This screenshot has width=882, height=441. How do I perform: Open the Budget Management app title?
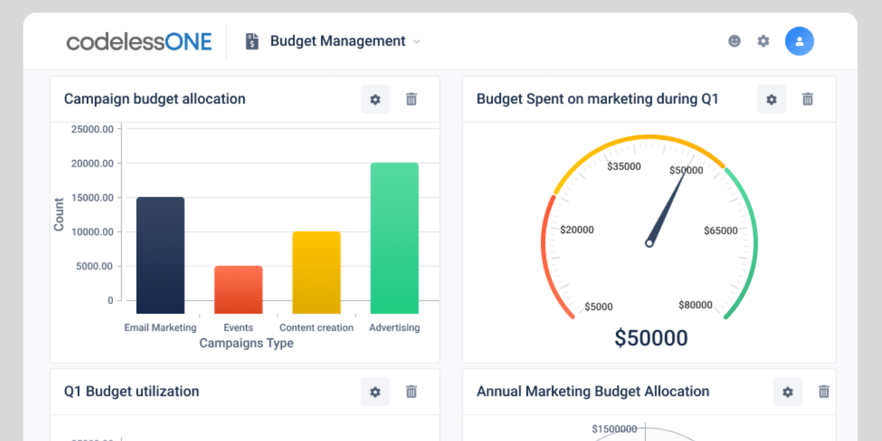pos(338,41)
